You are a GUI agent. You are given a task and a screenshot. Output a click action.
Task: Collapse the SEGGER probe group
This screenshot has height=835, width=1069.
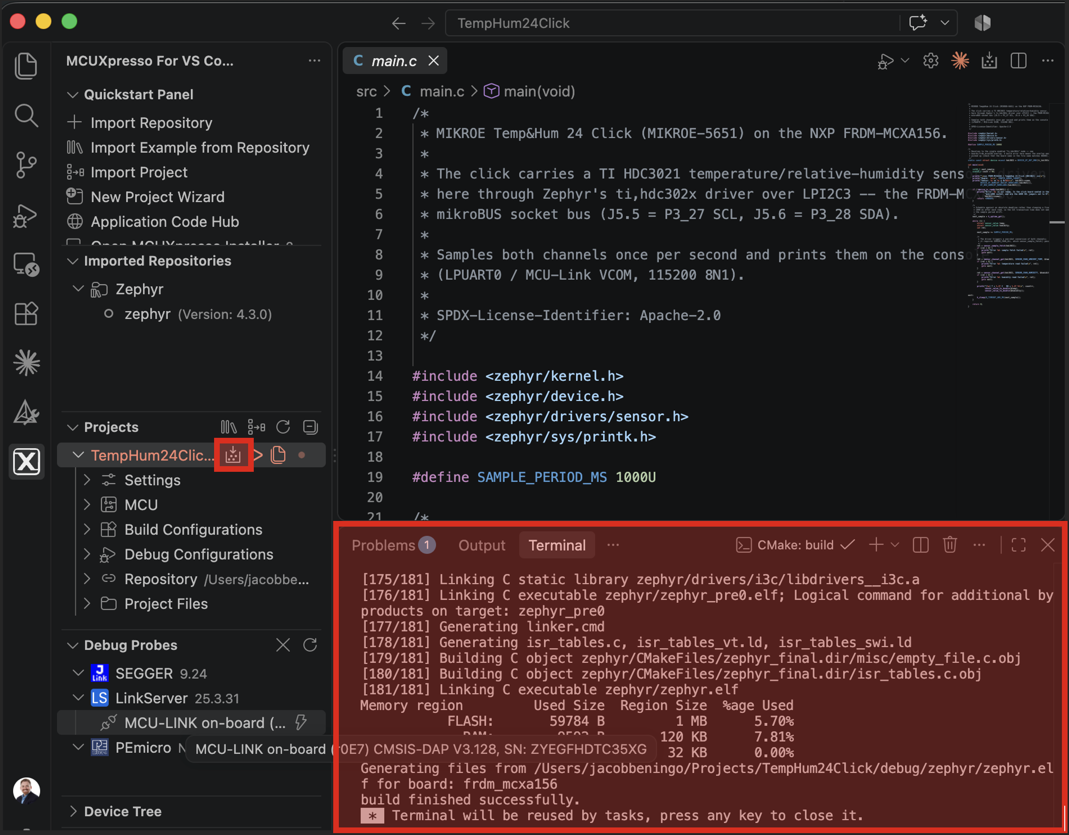tap(78, 673)
